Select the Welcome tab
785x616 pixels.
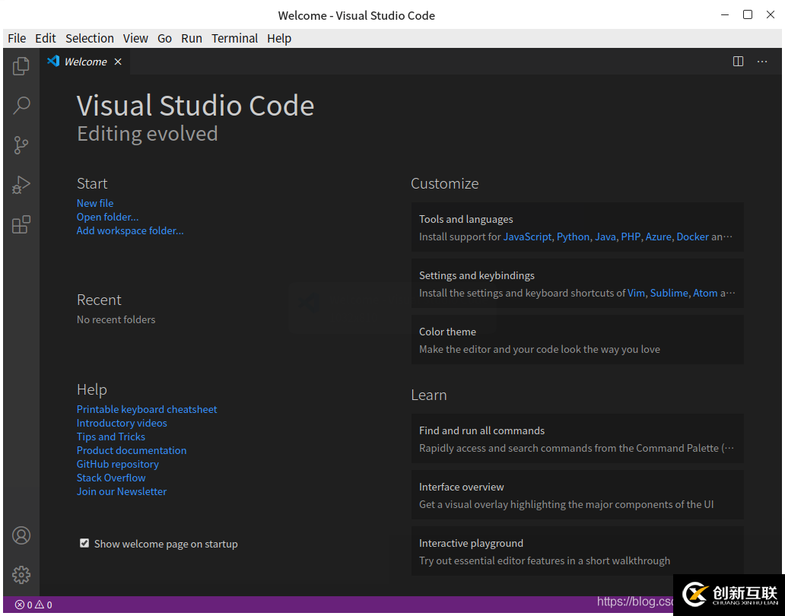click(x=85, y=62)
